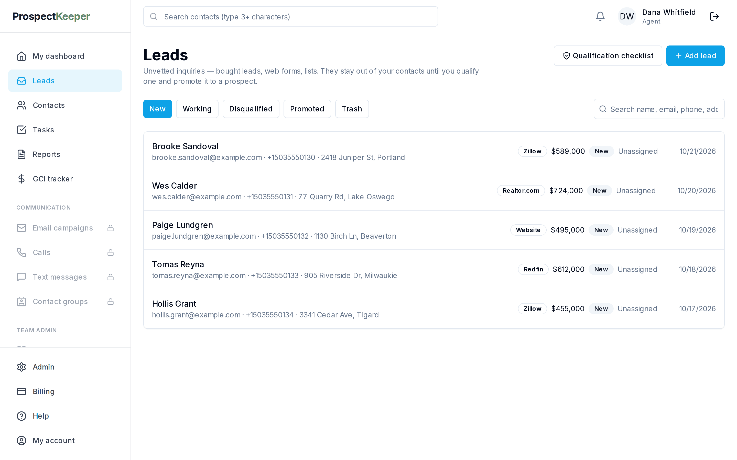Open Email campaigns in sidebar

pos(65,228)
